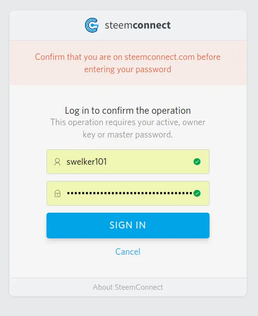This screenshot has height=316, width=258.
Task: Click 'steemconnect.com' text in the warning
Action: [x=160, y=57]
